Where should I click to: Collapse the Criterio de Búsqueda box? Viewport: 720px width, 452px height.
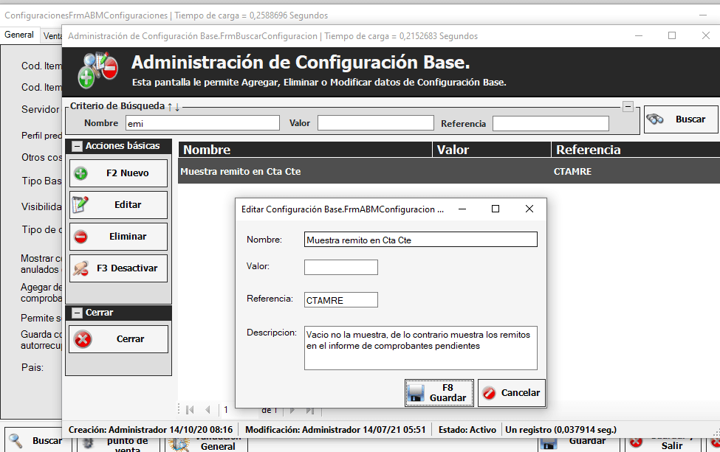pyautogui.click(x=628, y=107)
